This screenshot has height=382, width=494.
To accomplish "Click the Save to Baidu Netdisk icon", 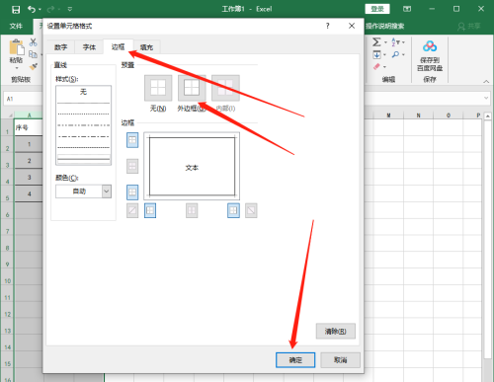I will click(x=430, y=46).
